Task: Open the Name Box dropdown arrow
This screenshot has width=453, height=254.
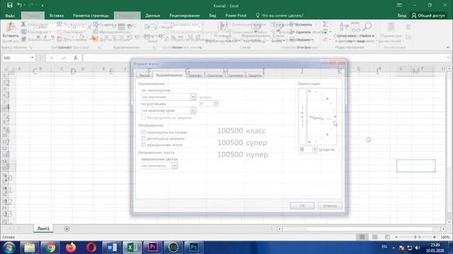Action: (x=32, y=58)
